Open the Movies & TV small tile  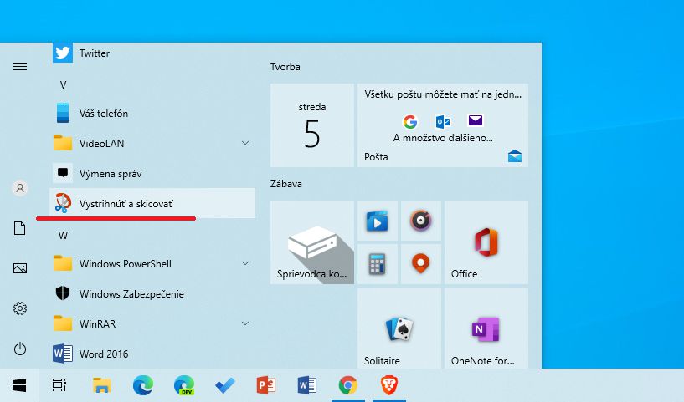tap(378, 221)
